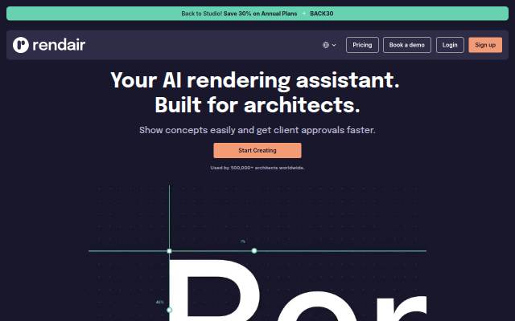
Task: Open the language globe selector
Action: (x=326, y=45)
